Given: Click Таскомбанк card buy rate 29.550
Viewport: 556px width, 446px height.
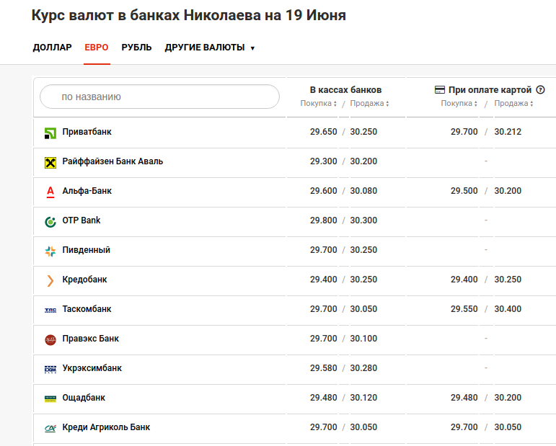Looking at the screenshot, I should point(464,309).
